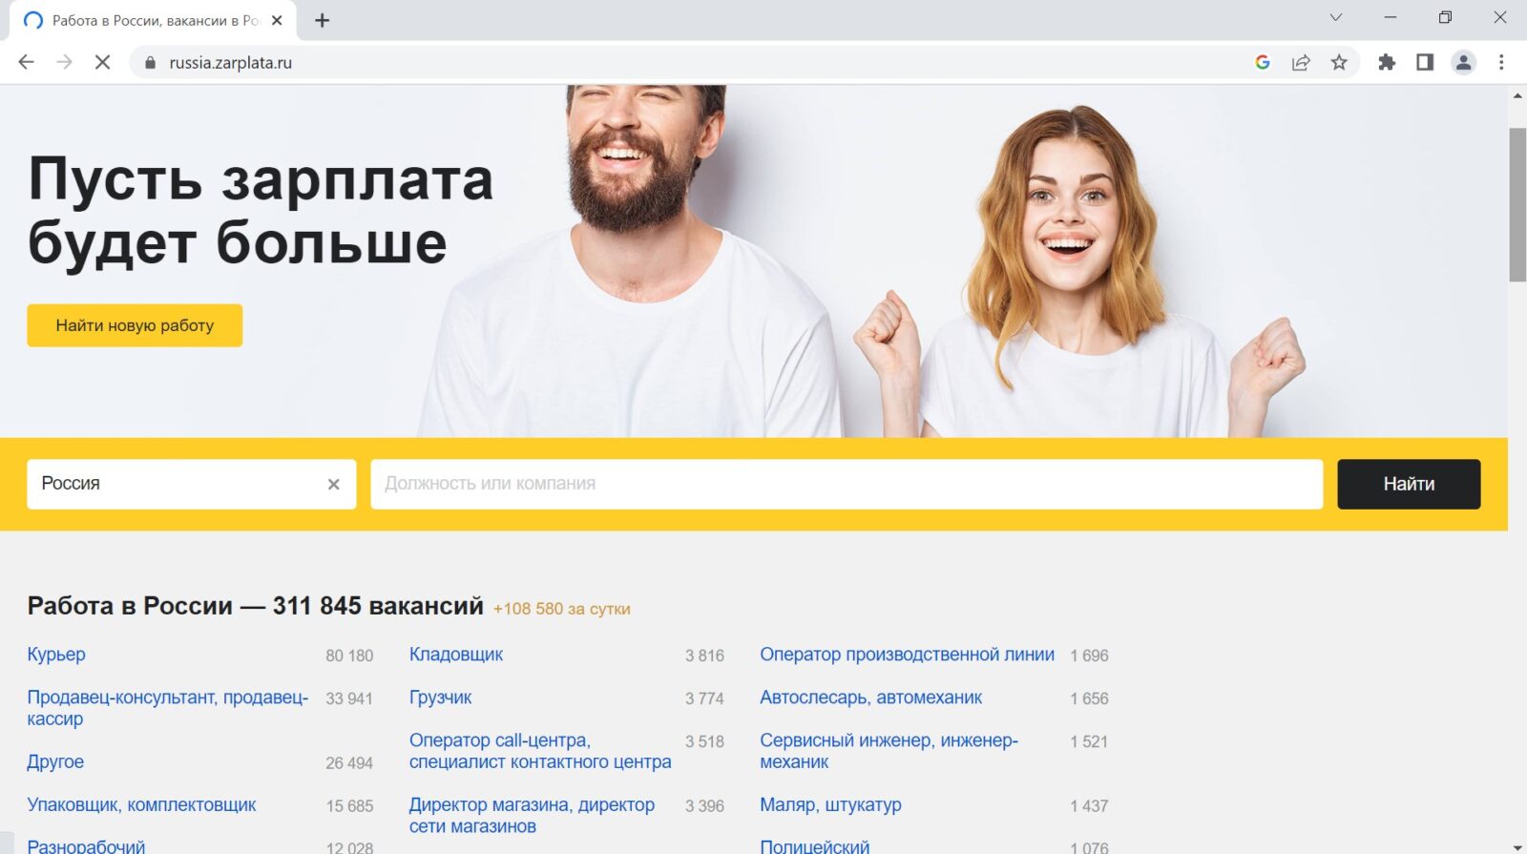Open Продавец-консультант, продавец-кассир link
The width and height of the screenshot is (1527, 854).
tap(168, 708)
